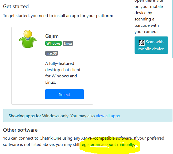Click the 'Other software' heading
This screenshot has width=173, height=154.
point(20,130)
